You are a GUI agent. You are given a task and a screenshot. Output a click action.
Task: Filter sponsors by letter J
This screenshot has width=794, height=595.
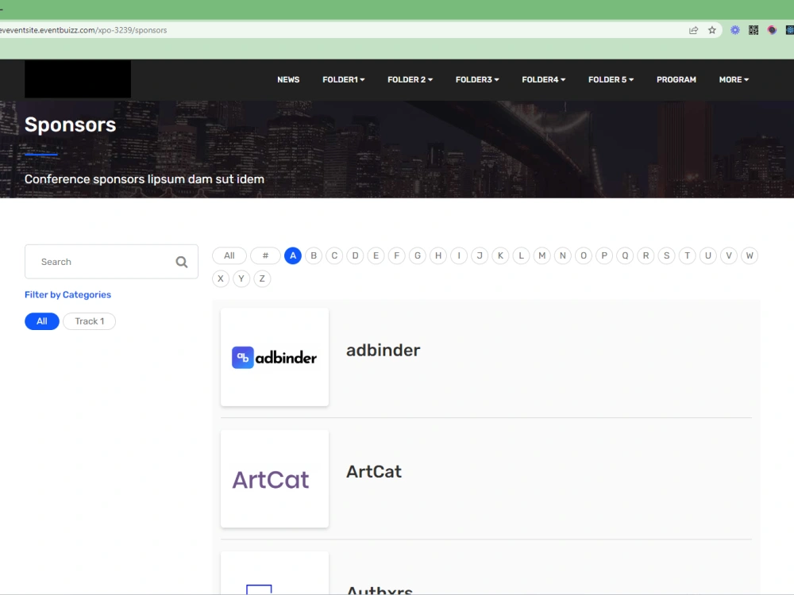480,255
